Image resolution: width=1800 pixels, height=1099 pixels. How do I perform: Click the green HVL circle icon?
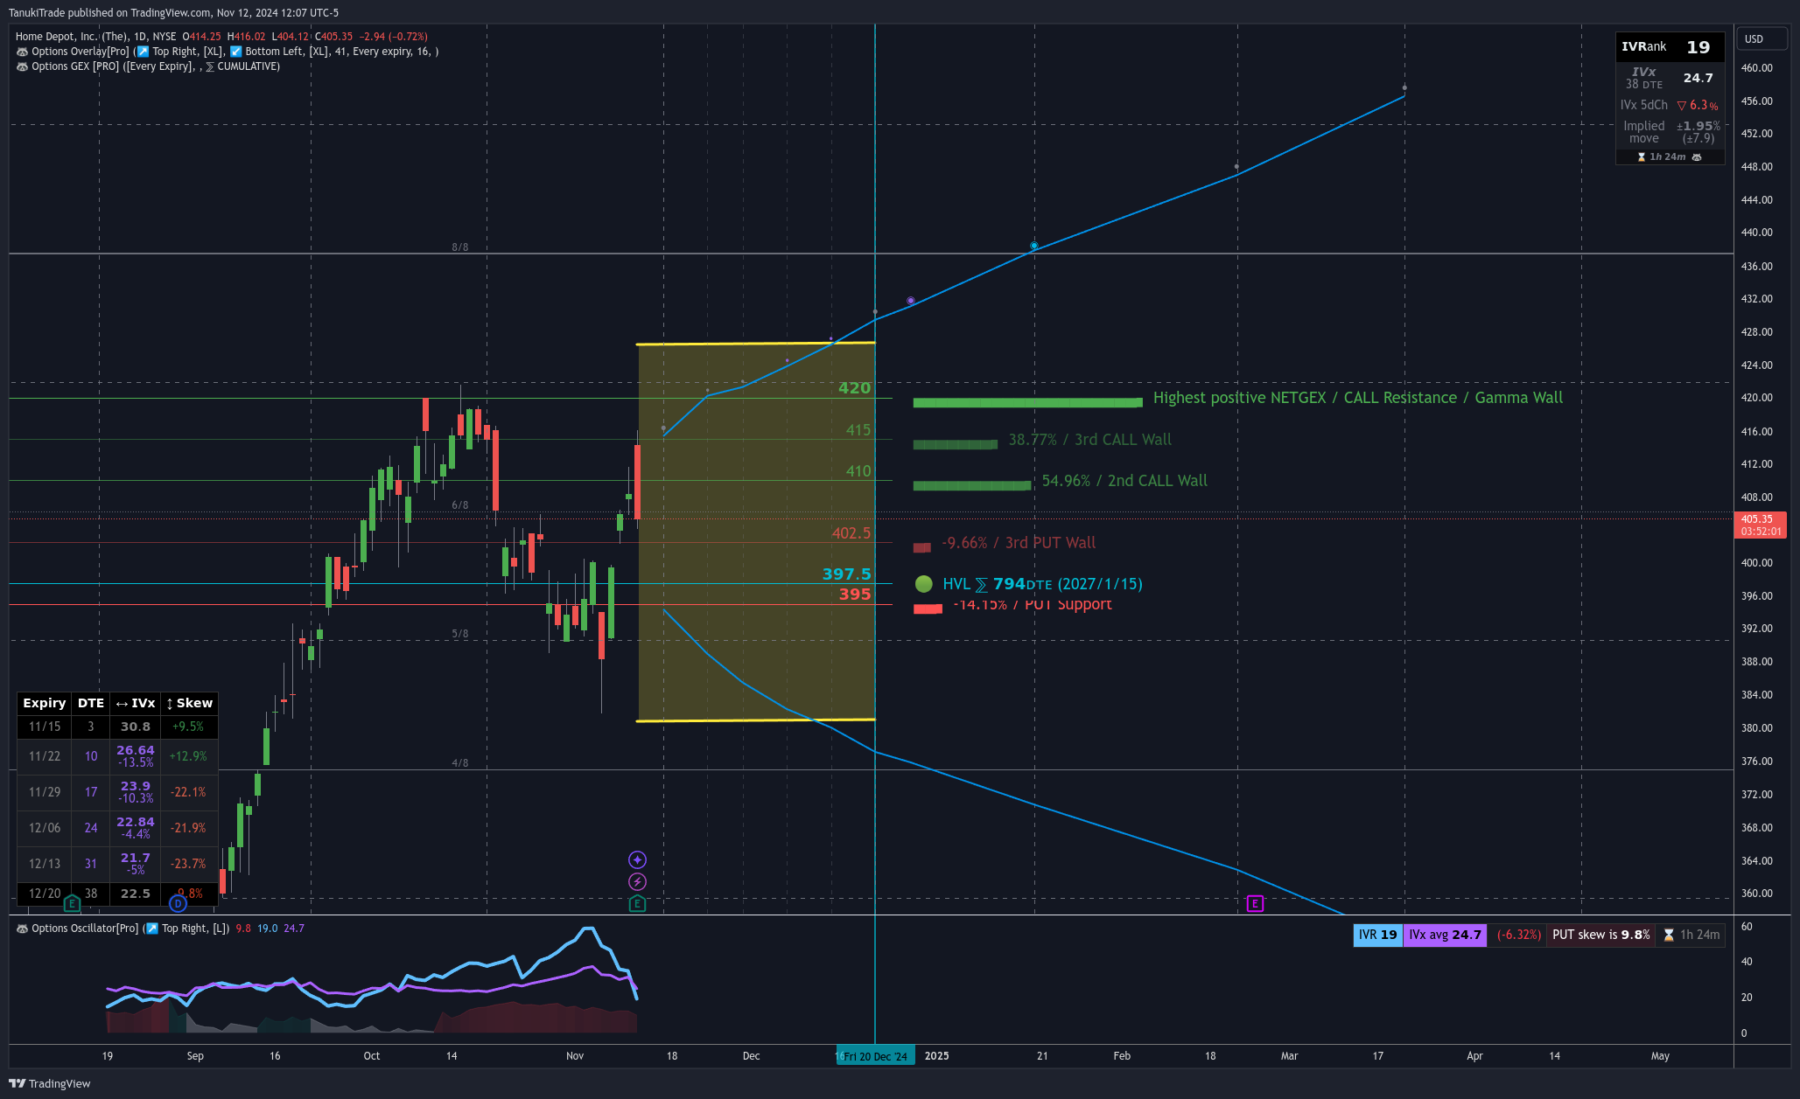point(923,583)
